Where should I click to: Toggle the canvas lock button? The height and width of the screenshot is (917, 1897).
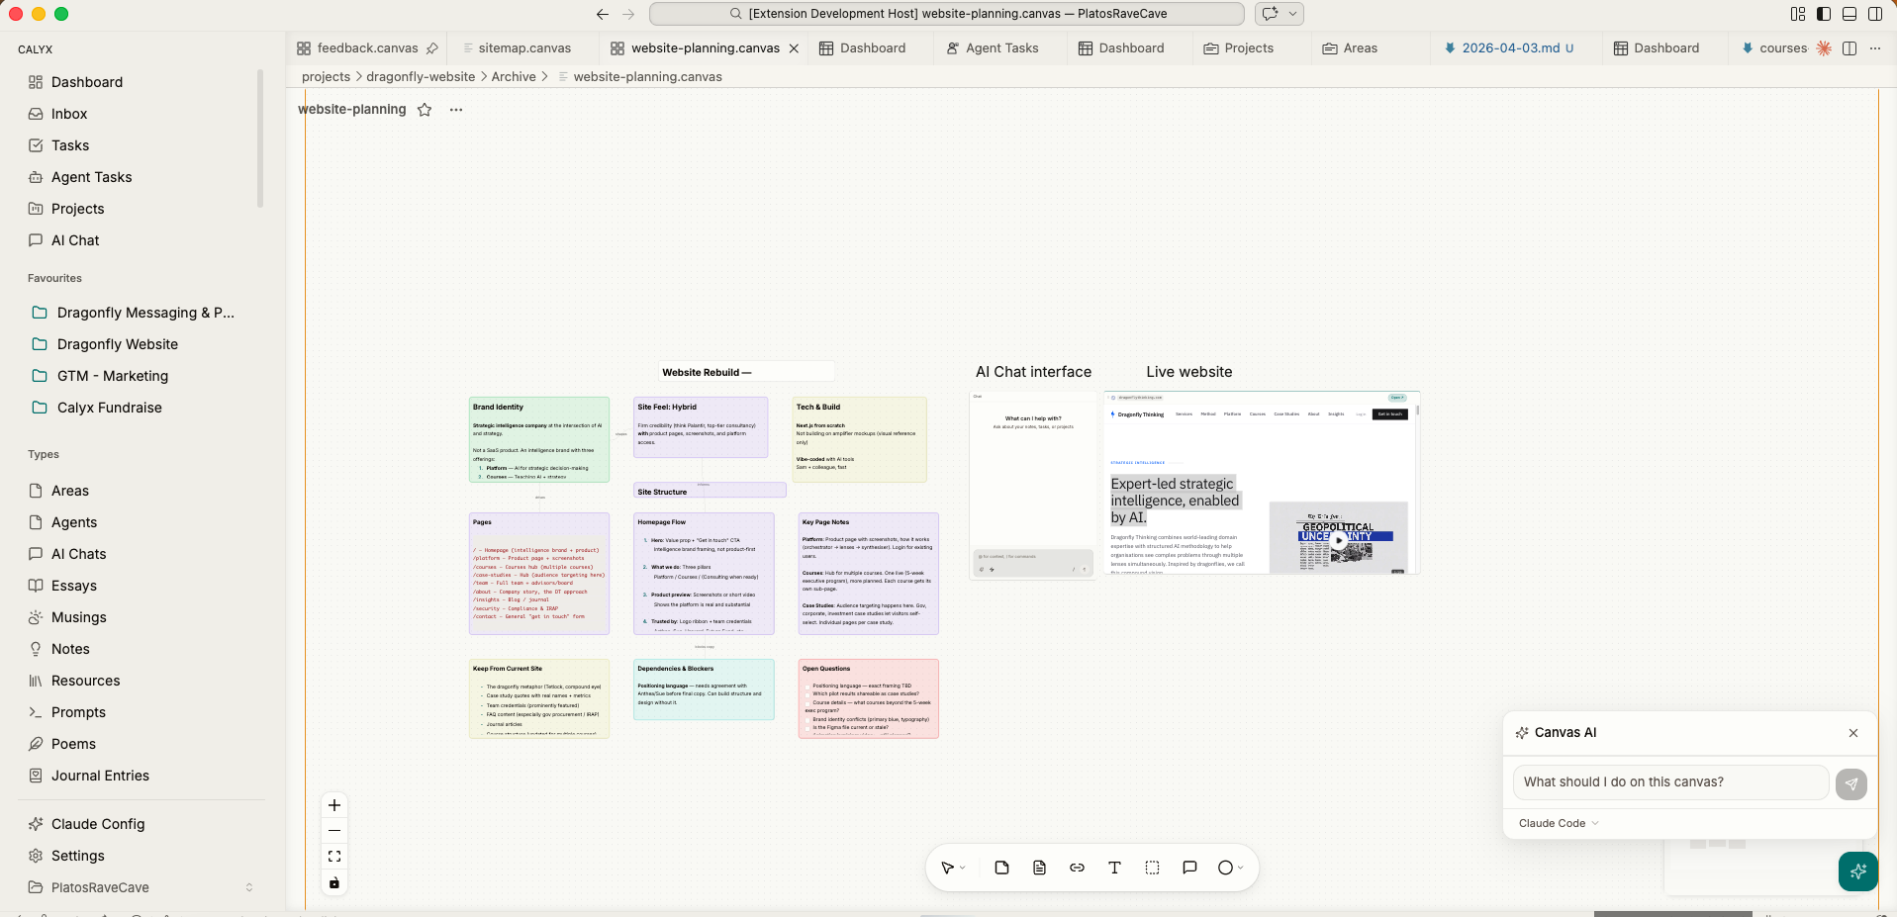pyautogui.click(x=334, y=882)
